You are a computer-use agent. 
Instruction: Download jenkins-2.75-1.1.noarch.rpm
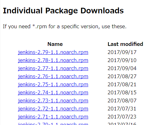point(53,84)
